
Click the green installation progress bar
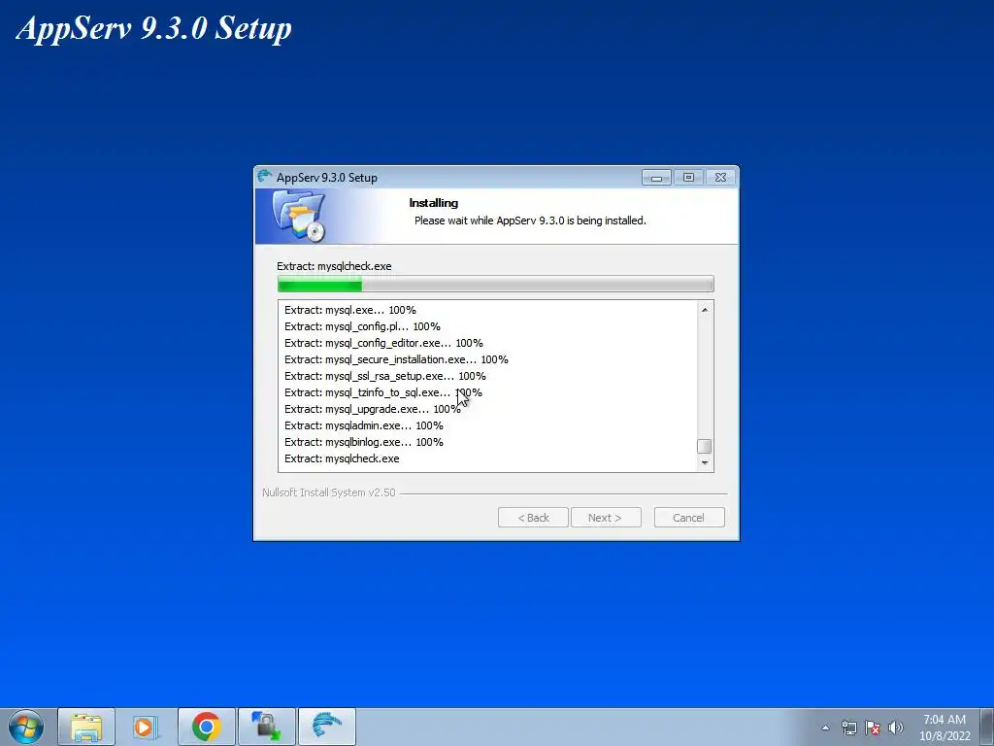[x=496, y=285]
